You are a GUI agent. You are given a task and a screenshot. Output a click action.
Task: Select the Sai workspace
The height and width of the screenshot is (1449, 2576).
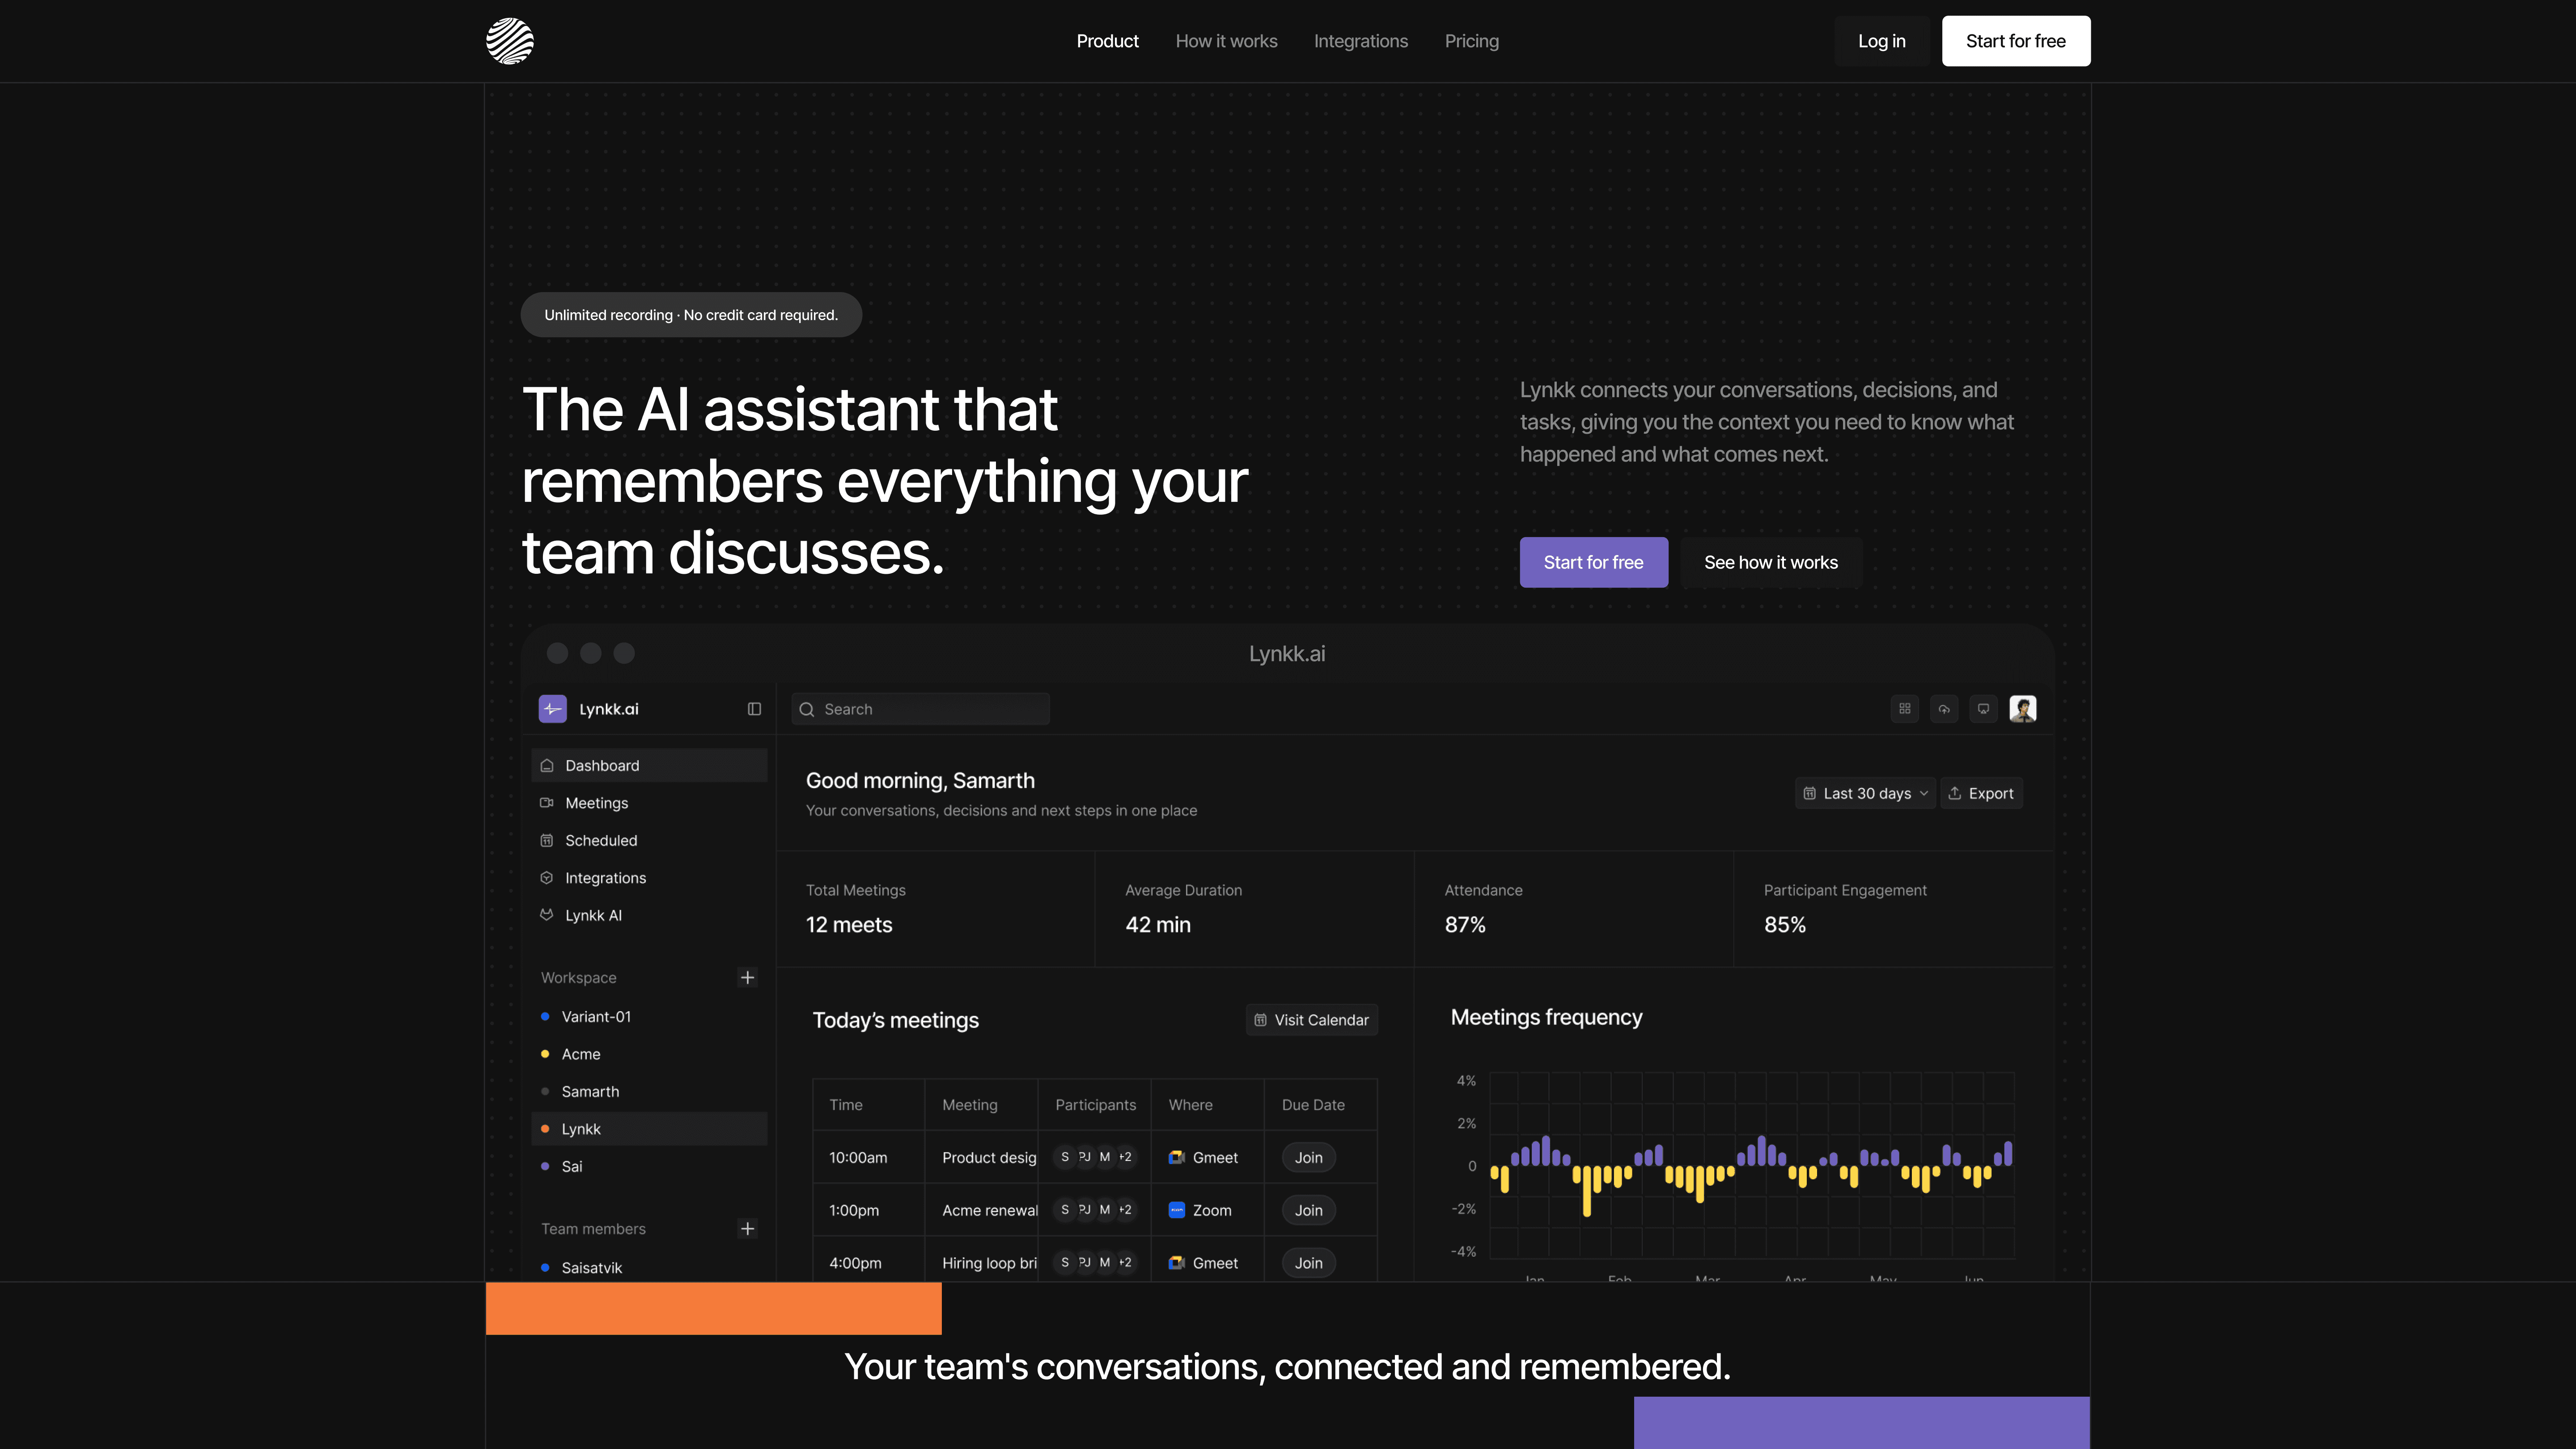click(x=650, y=1166)
